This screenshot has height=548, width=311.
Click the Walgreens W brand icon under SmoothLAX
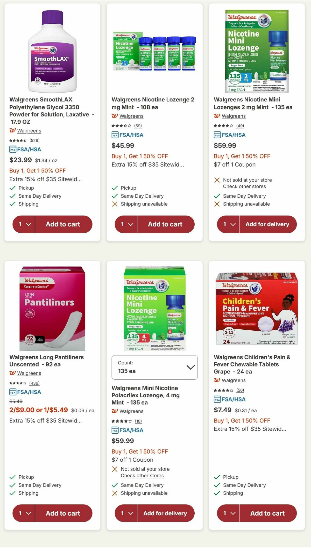[12, 131]
